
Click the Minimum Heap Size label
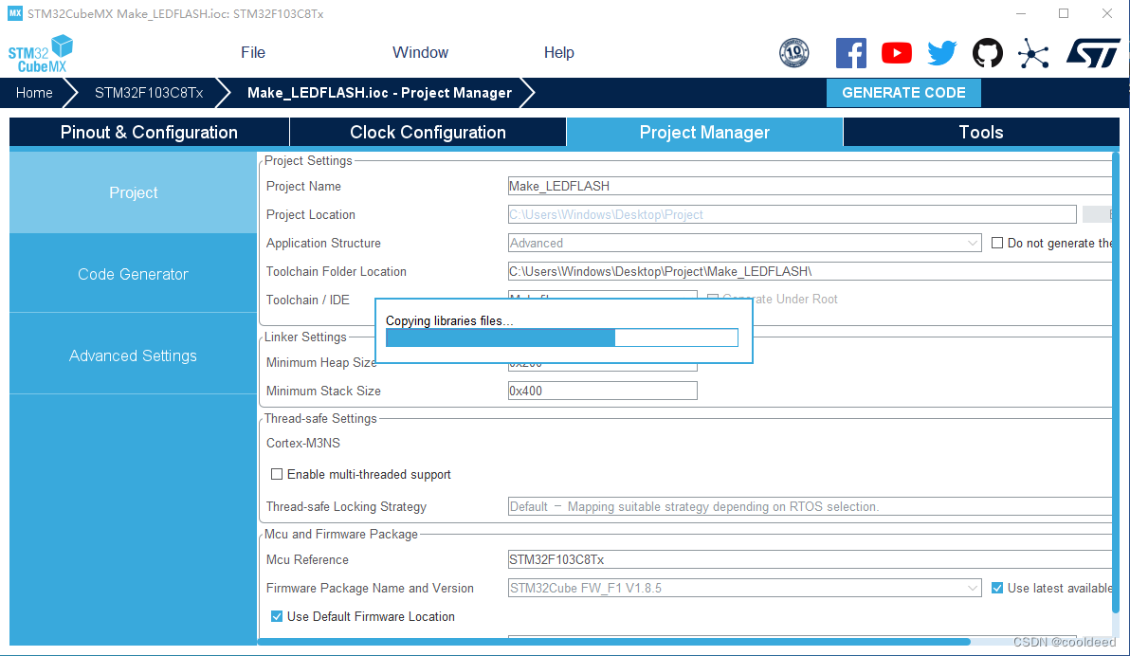point(320,363)
